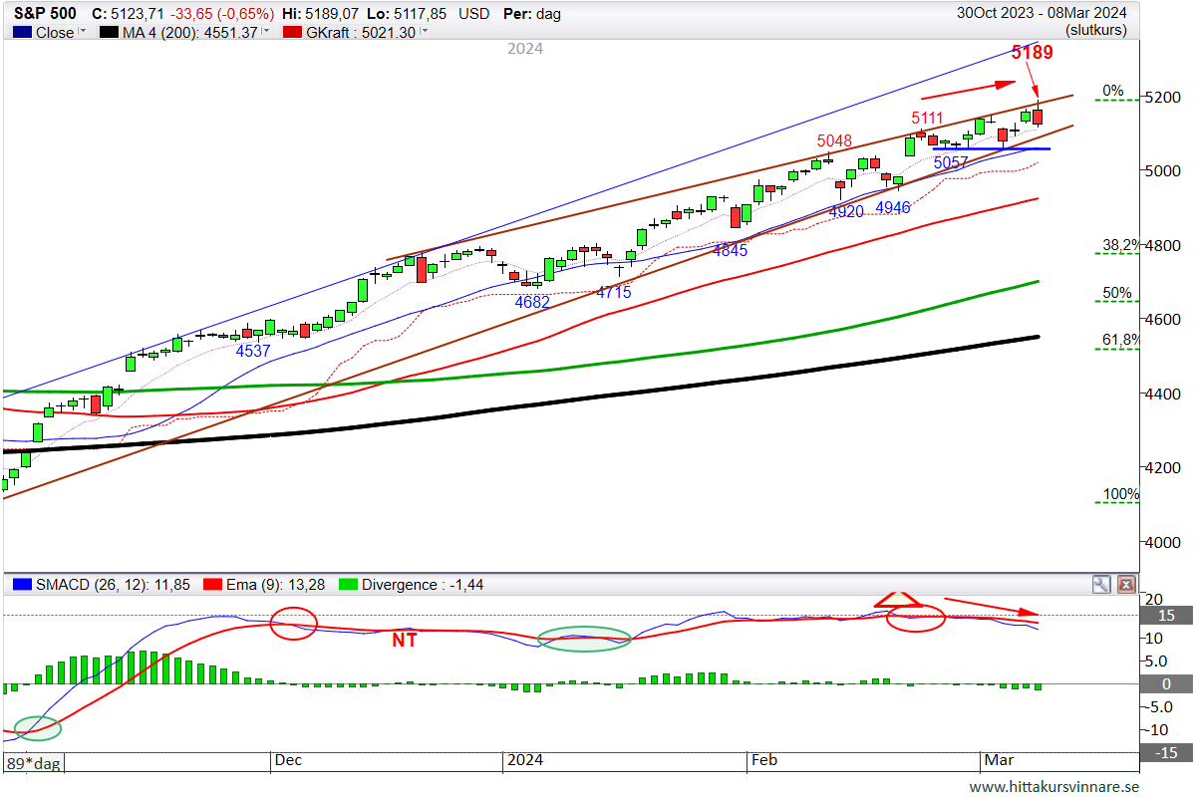This screenshot has height=797, width=1196.
Task: Click the Dec label on time axis
Action: tap(288, 760)
